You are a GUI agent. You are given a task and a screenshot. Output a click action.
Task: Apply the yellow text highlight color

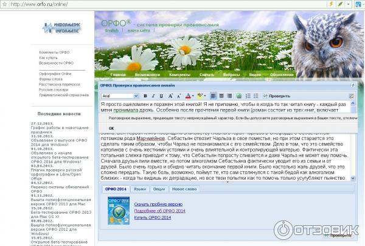(x=200, y=96)
